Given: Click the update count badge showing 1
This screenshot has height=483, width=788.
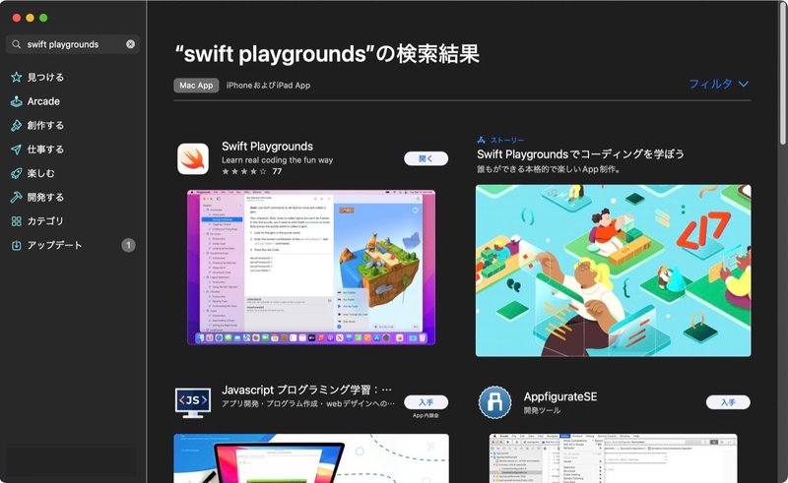Looking at the screenshot, I should pyautogui.click(x=128, y=245).
